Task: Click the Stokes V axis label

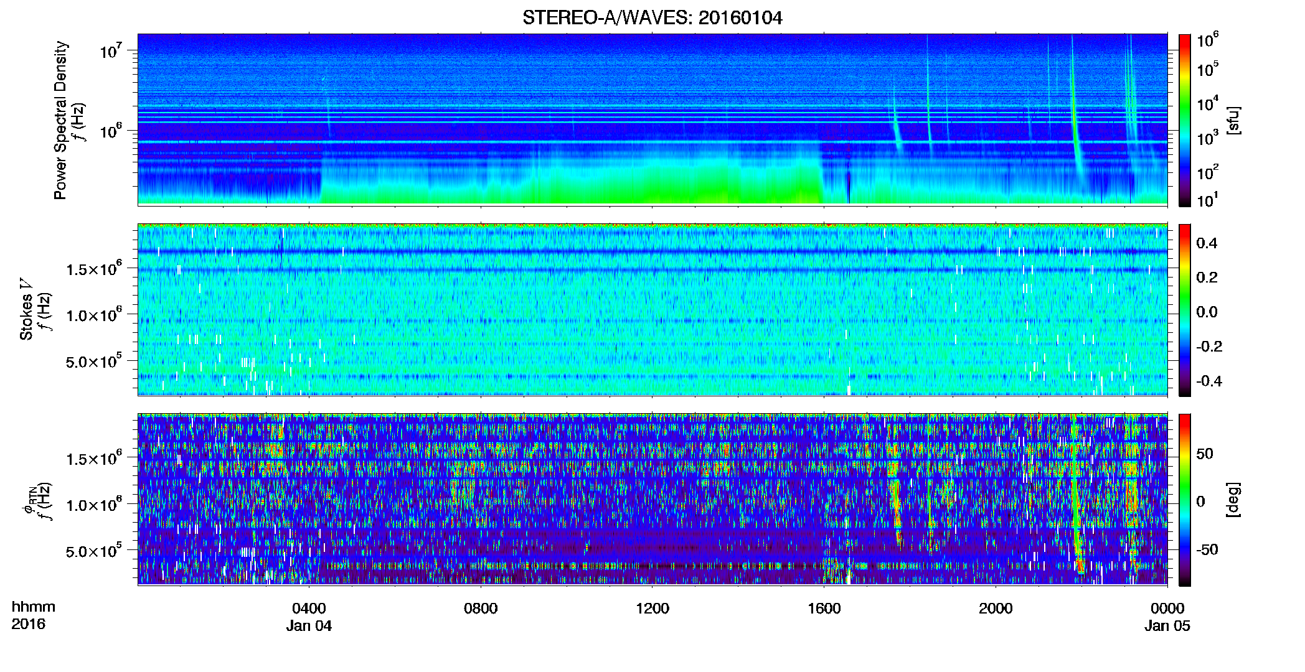Action: [26, 309]
